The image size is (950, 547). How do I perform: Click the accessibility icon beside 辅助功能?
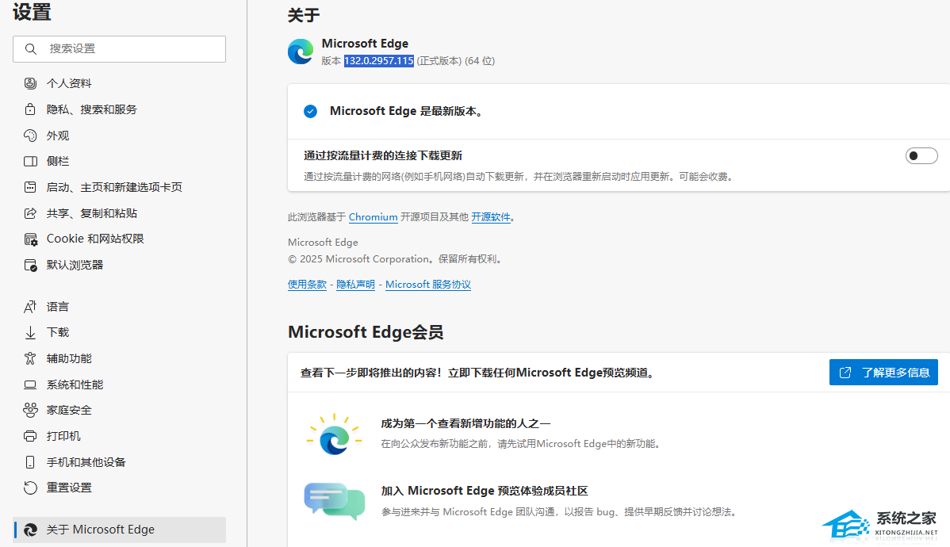click(30, 358)
